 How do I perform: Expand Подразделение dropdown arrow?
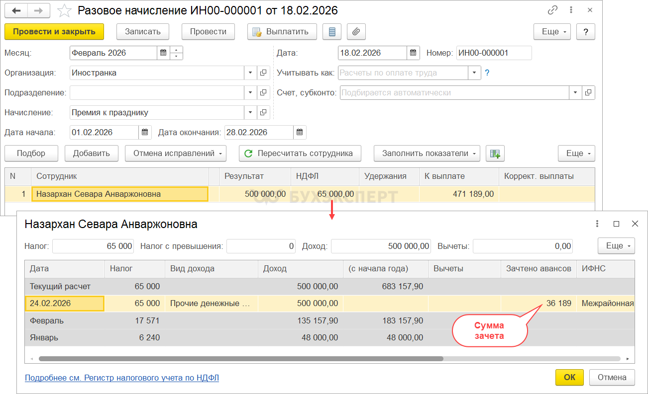click(x=251, y=93)
